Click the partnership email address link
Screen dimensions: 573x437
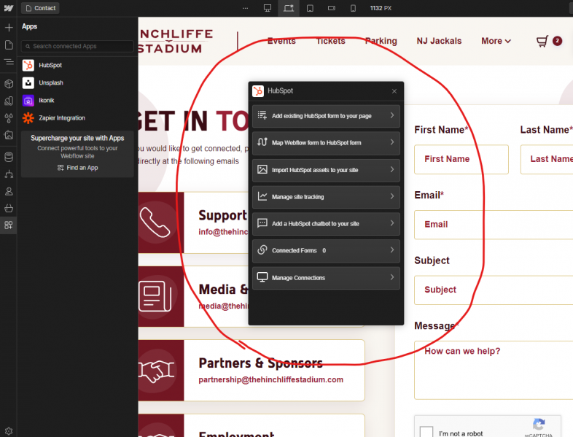(x=270, y=379)
